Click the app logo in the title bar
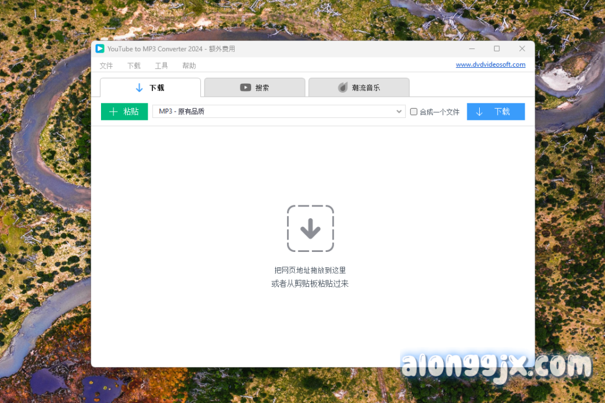 coord(100,48)
